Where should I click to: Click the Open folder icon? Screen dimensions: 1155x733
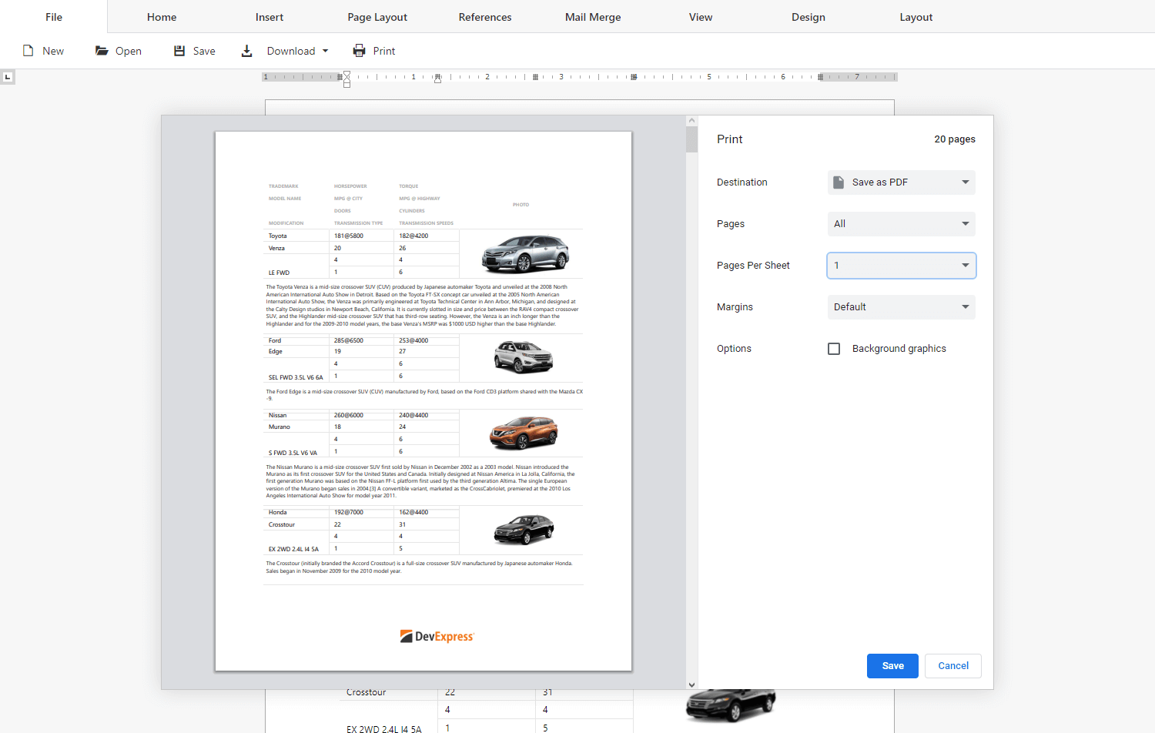click(x=102, y=51)
